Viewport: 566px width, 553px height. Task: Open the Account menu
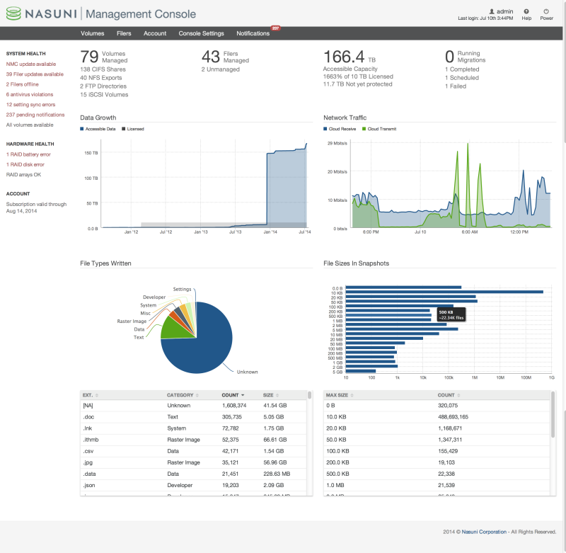pos(155,33)
